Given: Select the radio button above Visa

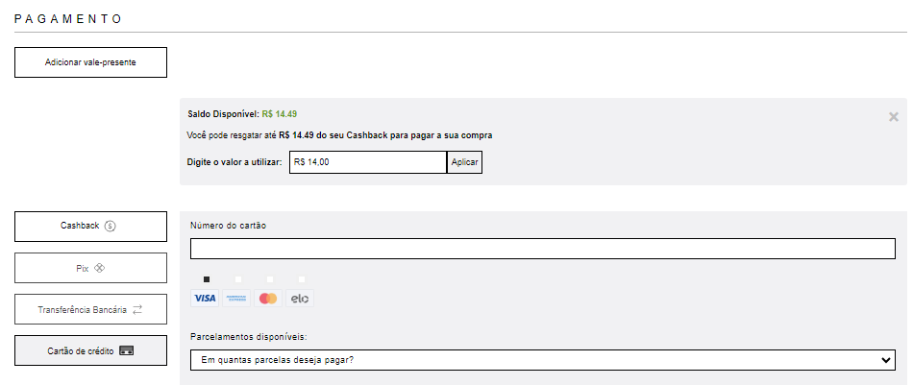Looking at the screenshot, I should point(206,279).
